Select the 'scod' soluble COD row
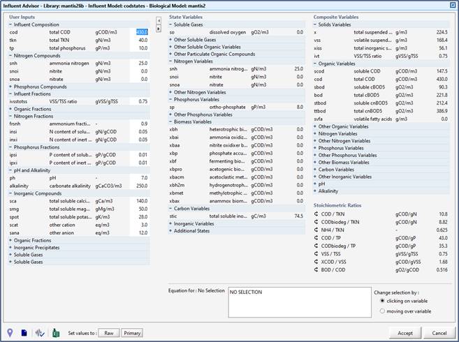The height and width of the screenshot is (342, 459). tap(381, 71)
